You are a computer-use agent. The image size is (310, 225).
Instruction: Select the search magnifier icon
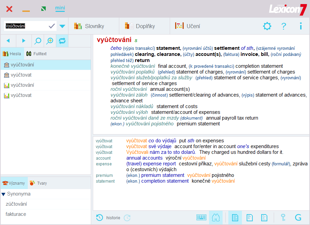pyautogui.click(x=37, y=41)
